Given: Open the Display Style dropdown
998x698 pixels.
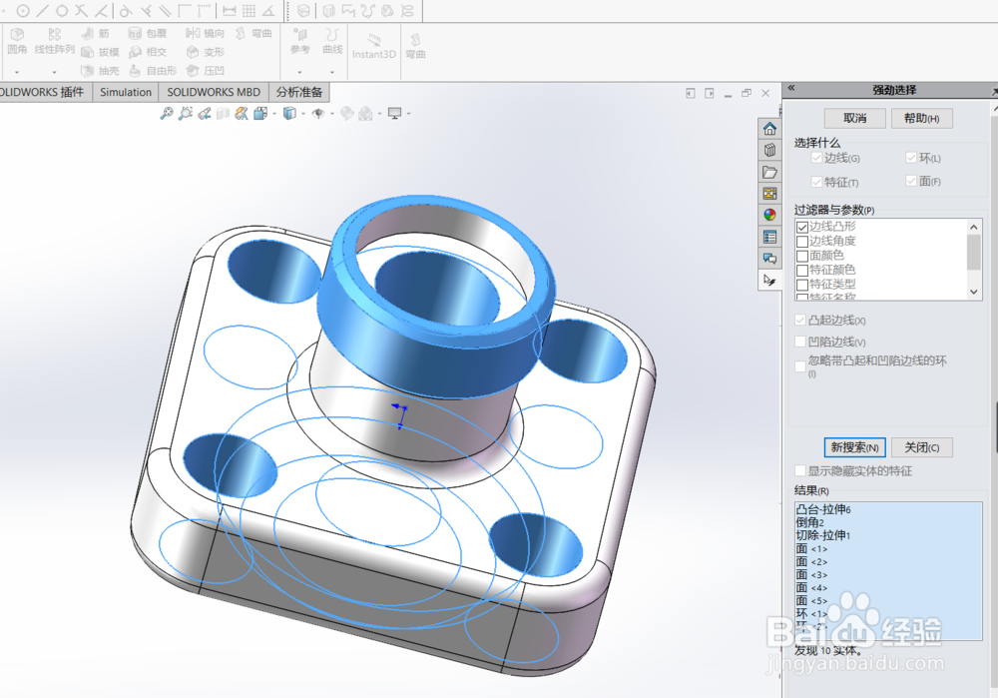Looking at the screenshot, I should [303, 114].
